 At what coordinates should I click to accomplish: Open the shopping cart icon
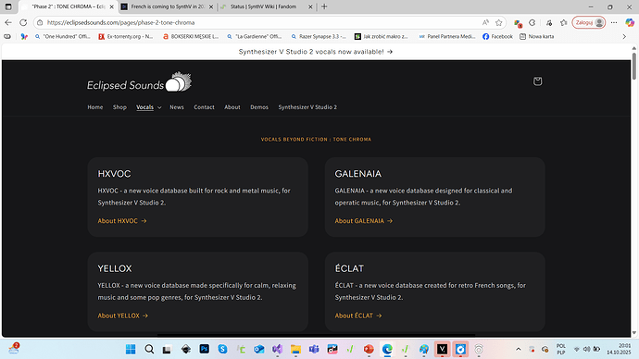tap(537, 81)
